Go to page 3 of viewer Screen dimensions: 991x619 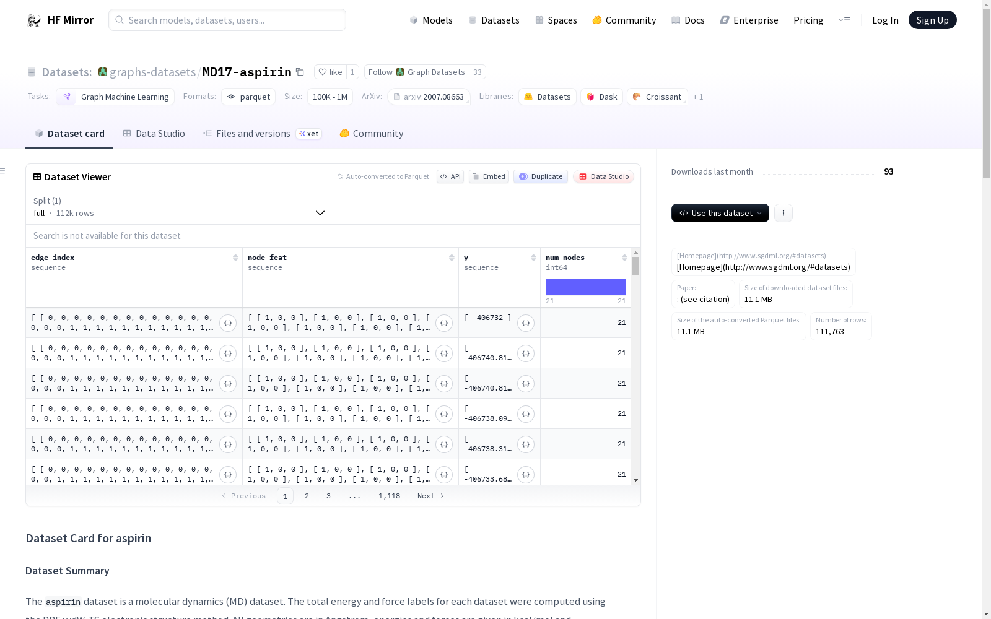[x=328, y=496]
